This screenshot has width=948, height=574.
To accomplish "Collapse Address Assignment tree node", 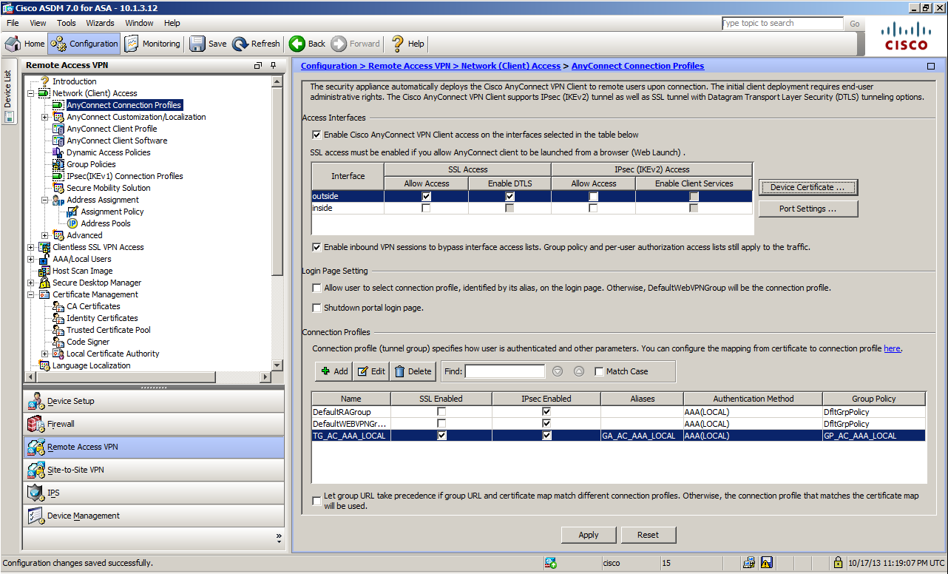I will pos(44,200).
